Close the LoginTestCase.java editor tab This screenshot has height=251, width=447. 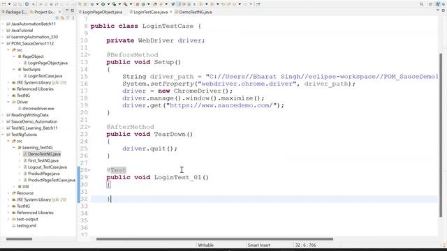170,12
